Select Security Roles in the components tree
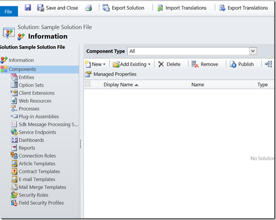The image size is (276, 220). [33, 195]
